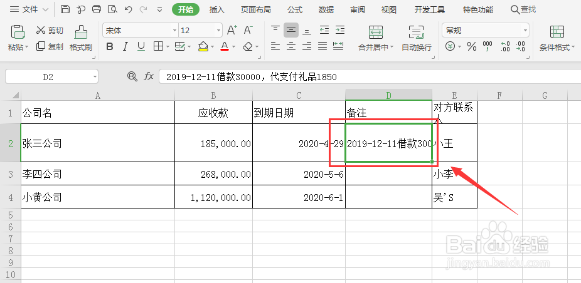Increase font size with A+ icon
Screen dimensions: 581x283
(x=232, y=30)
